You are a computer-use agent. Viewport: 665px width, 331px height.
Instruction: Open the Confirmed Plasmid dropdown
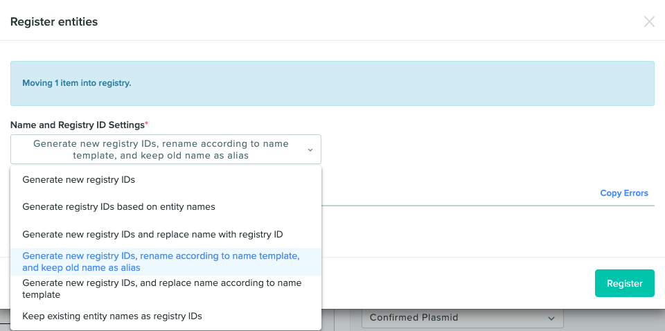click(x=462, y=317)
